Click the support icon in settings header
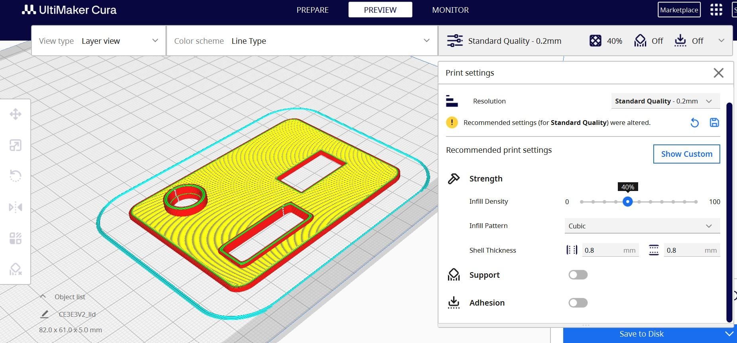This screenshot has height=343, width=737. tap(640, 41)
